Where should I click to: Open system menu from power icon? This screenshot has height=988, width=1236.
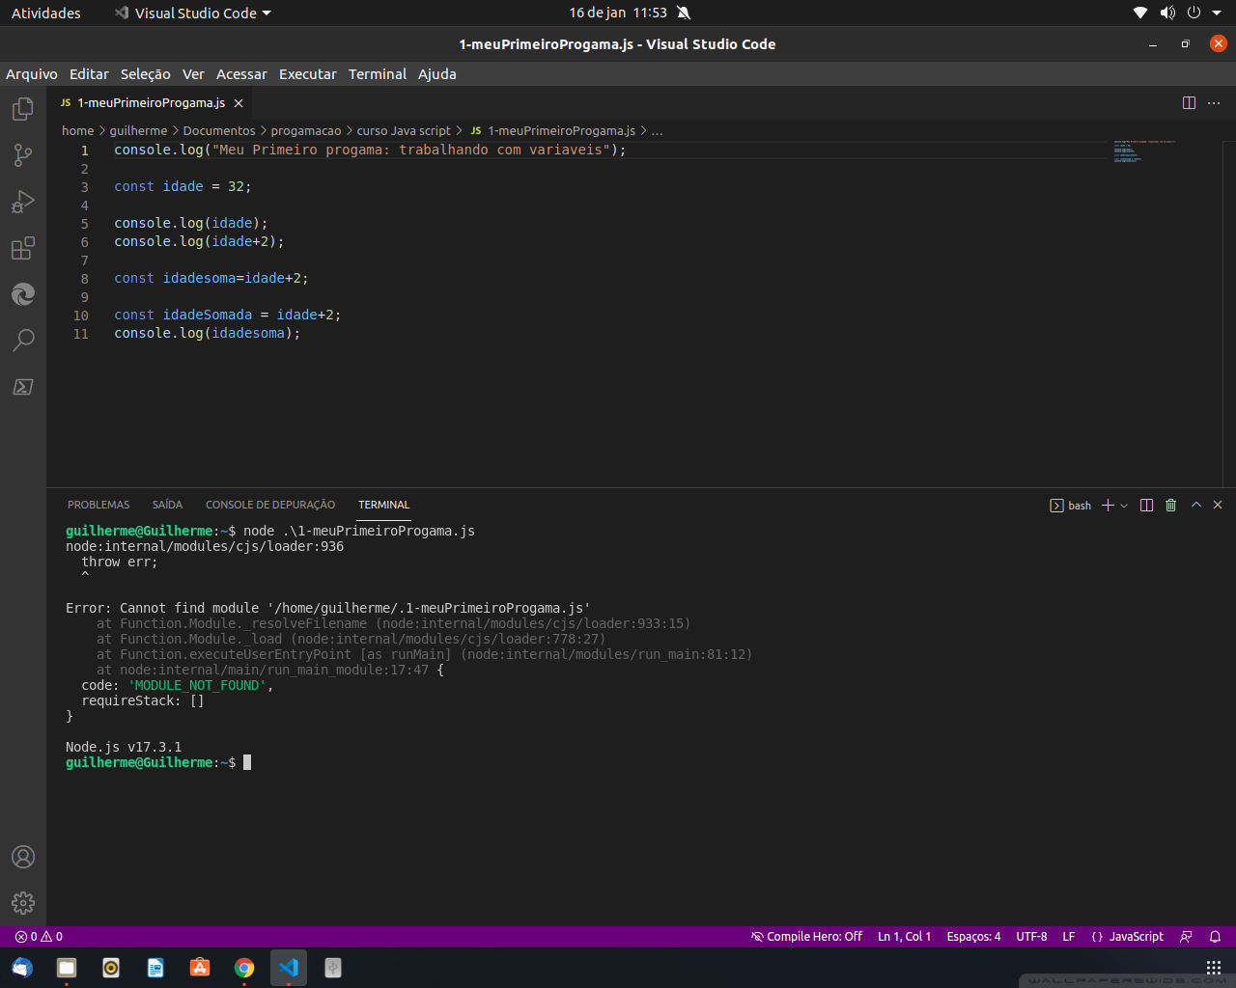click(x=1194, y=13)
